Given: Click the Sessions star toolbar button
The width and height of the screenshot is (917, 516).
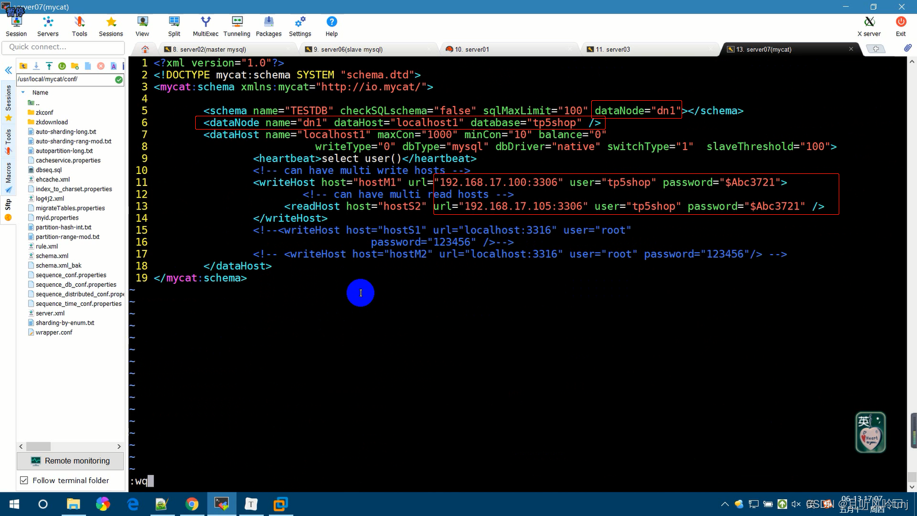Looking at the screenshot, I should [x=111, y=26].
